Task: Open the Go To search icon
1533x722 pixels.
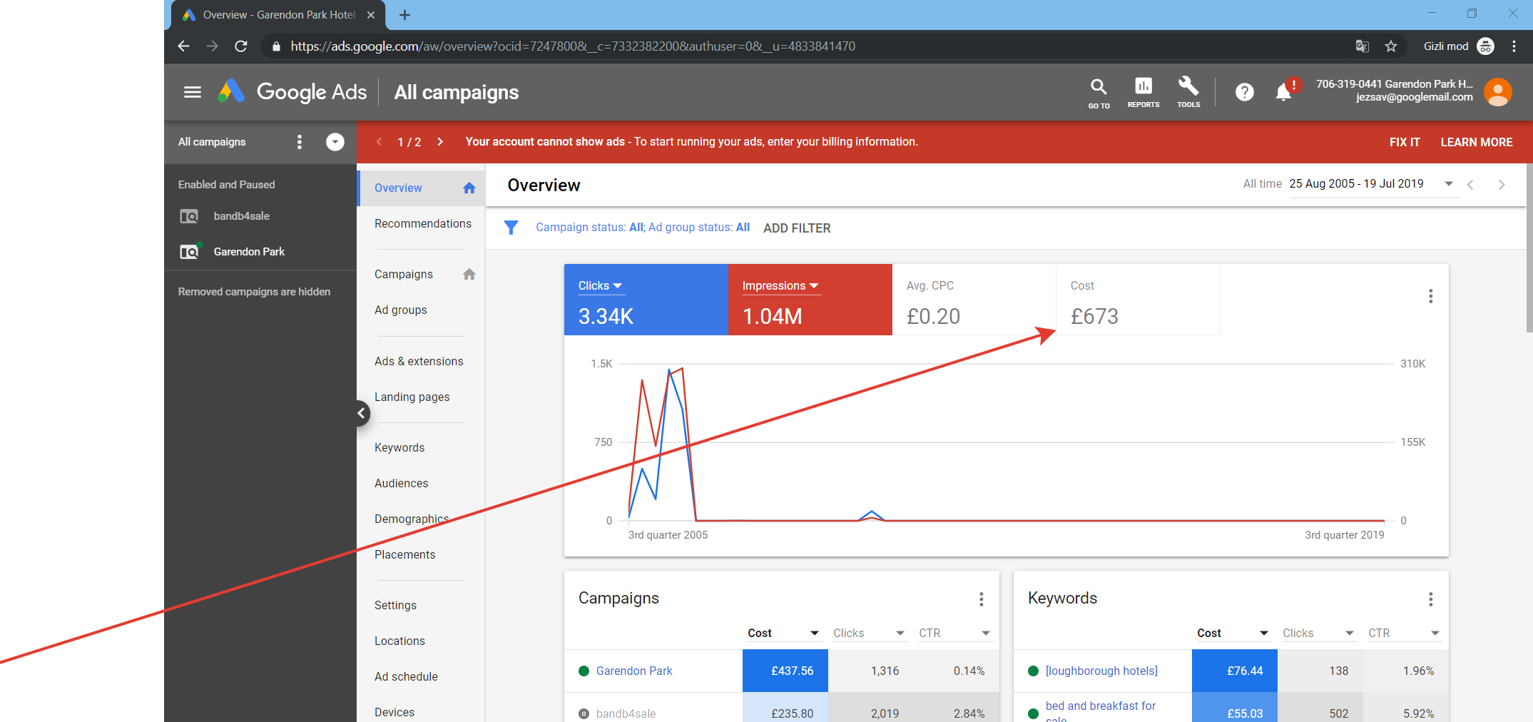Action: pyautogui.click(x=1099, y=93)
